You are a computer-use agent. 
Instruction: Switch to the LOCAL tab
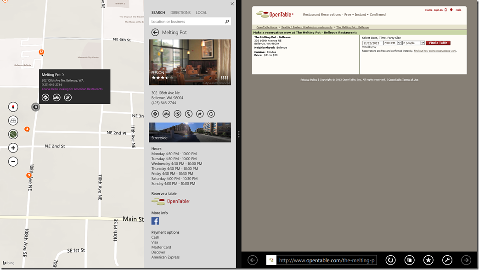click(201, 13)
